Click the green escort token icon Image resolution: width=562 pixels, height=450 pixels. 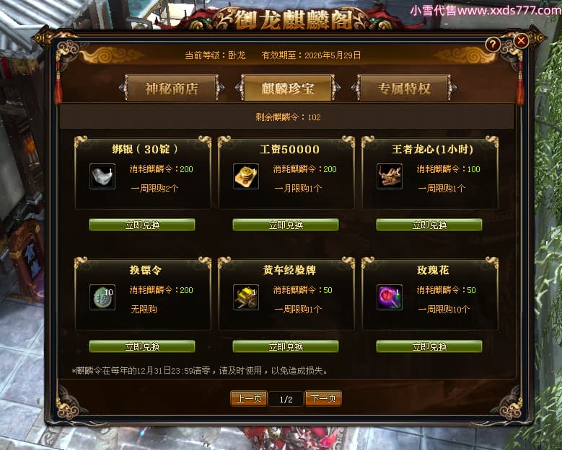[x=102, y=297]
